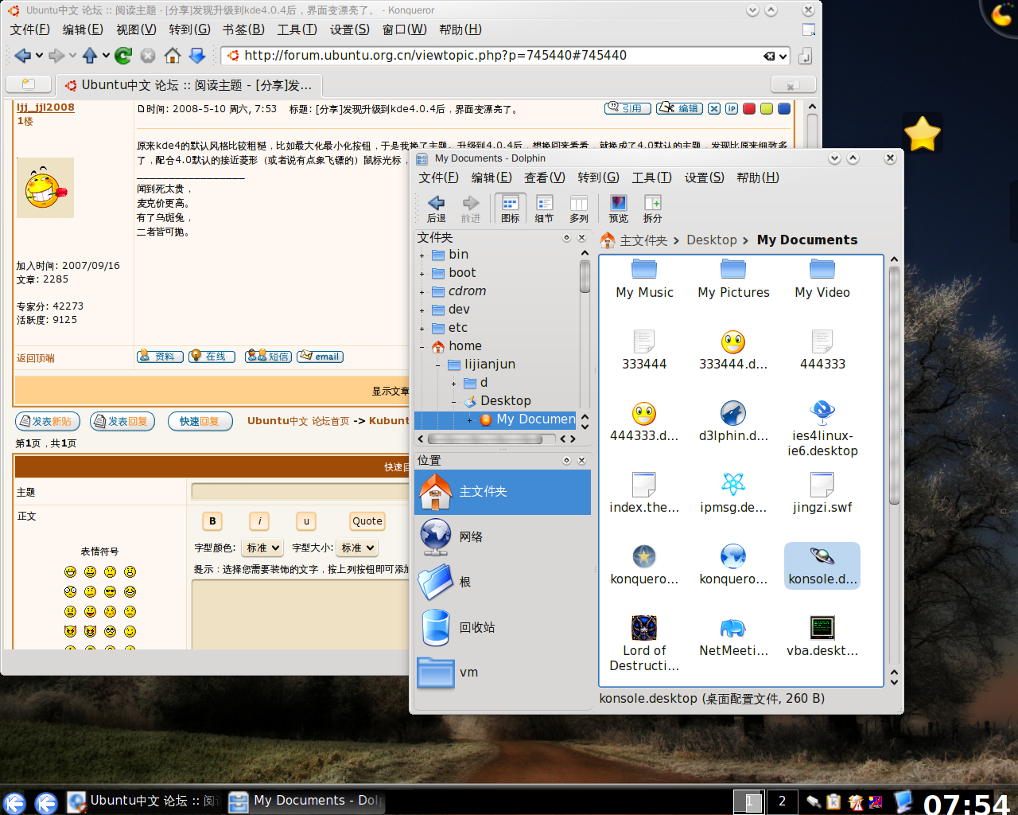Open the My Music folder
Viewport: 1018px width, 815px height.
tap(644, 279)
